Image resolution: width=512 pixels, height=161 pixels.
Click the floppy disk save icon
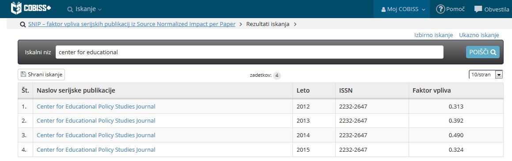pos(23,74)
